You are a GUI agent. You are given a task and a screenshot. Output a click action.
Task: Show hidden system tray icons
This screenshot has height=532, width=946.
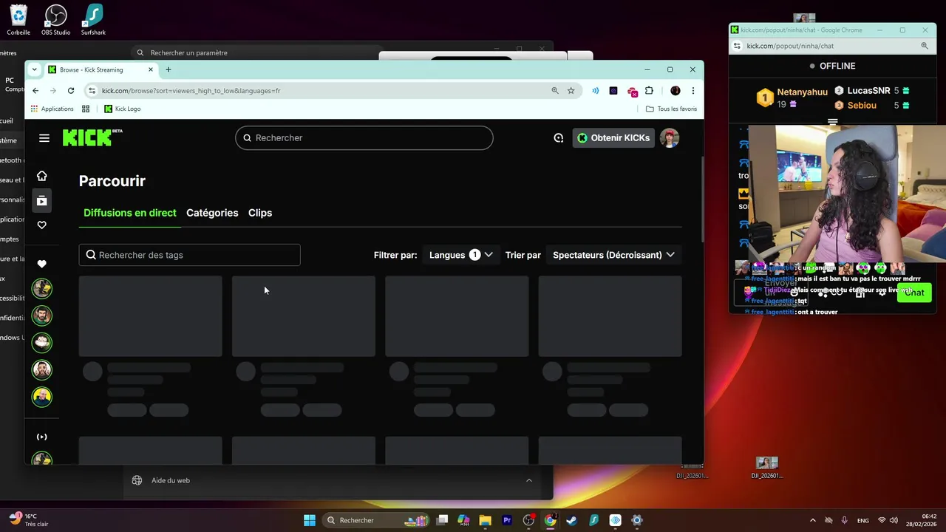(x=813, y=520)
